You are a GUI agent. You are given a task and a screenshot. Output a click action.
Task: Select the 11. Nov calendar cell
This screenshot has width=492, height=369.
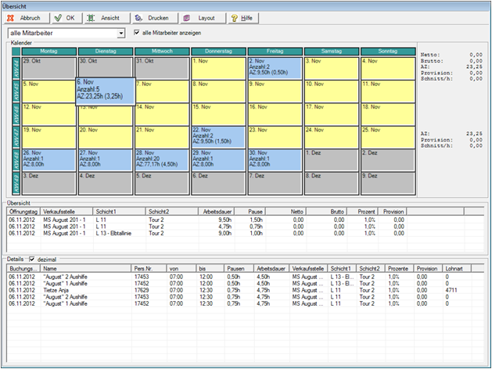[x=388, y=91]
